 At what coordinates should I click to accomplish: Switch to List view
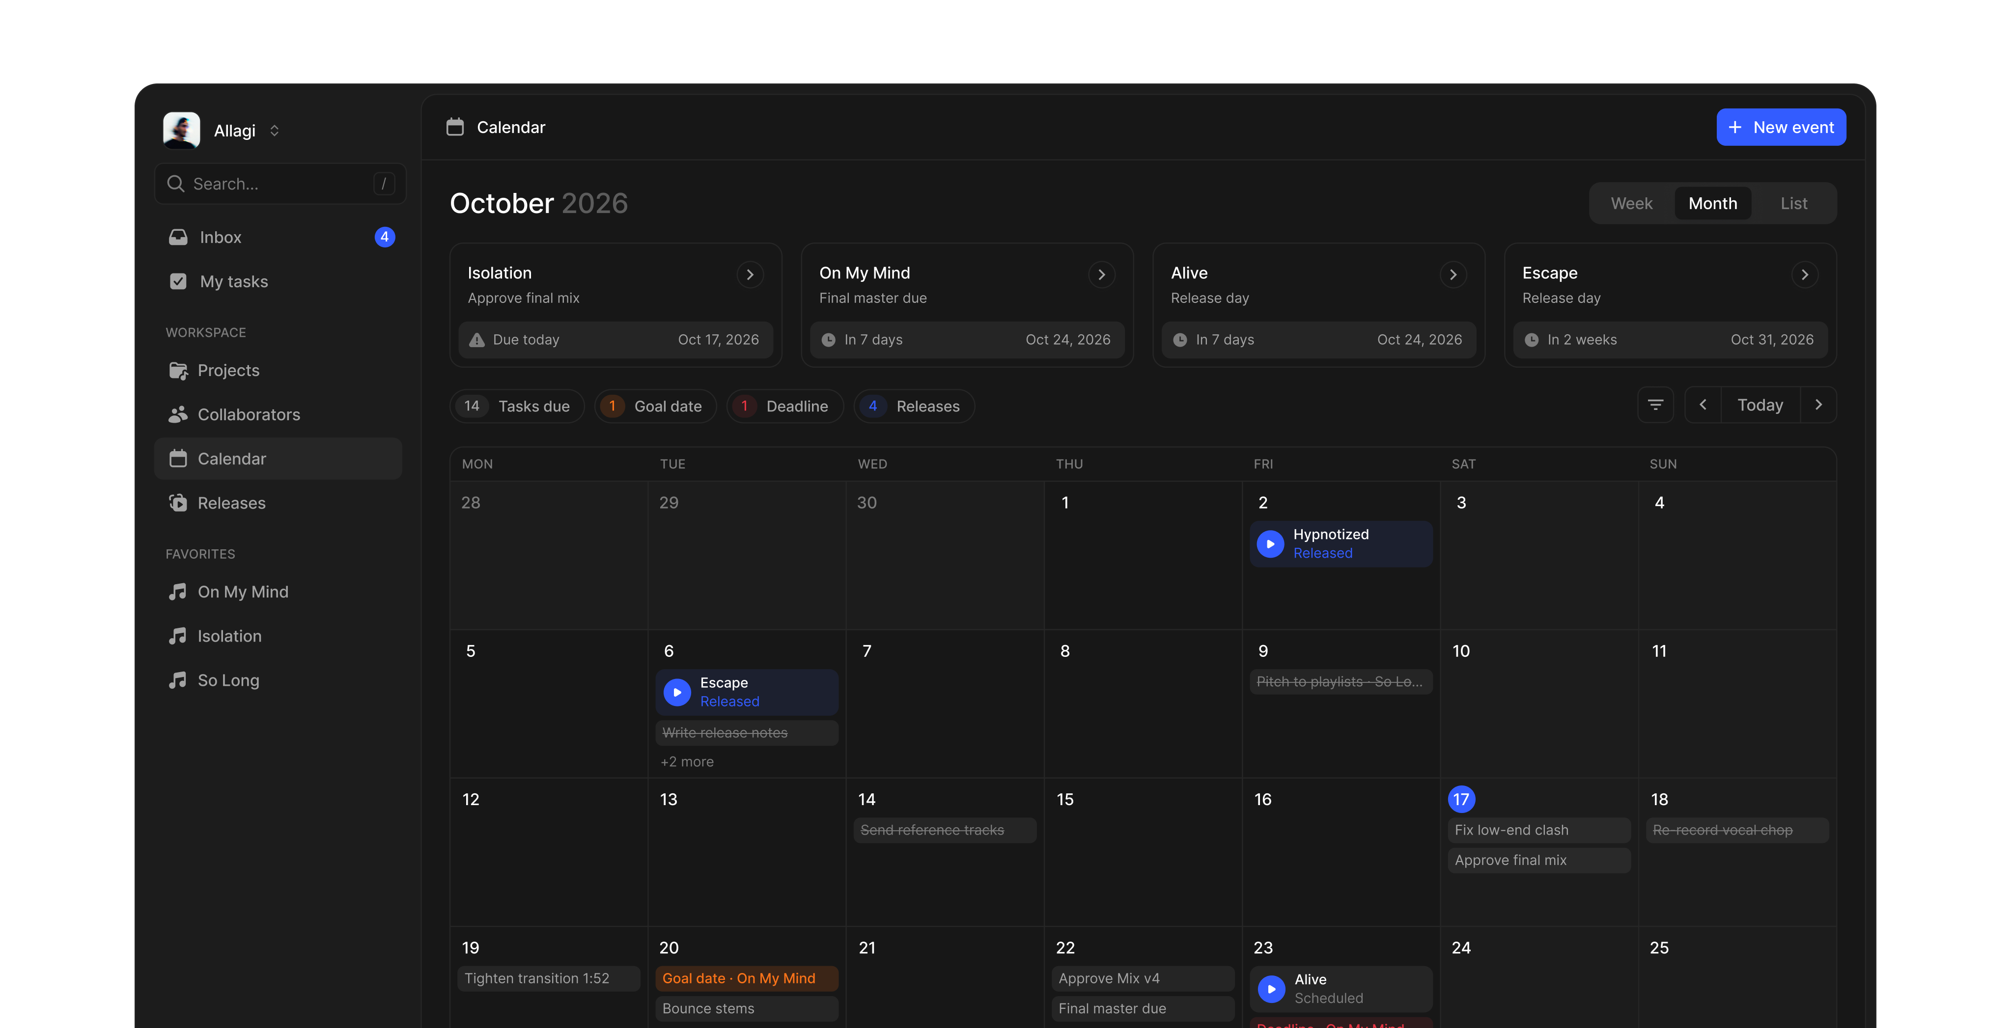1793,203
